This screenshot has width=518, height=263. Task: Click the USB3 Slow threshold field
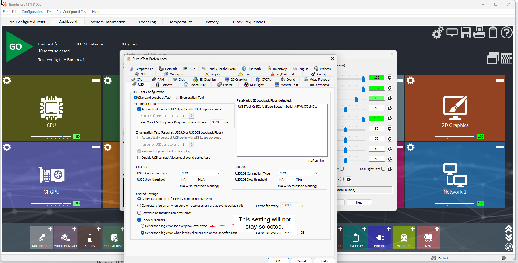(188, 179)
